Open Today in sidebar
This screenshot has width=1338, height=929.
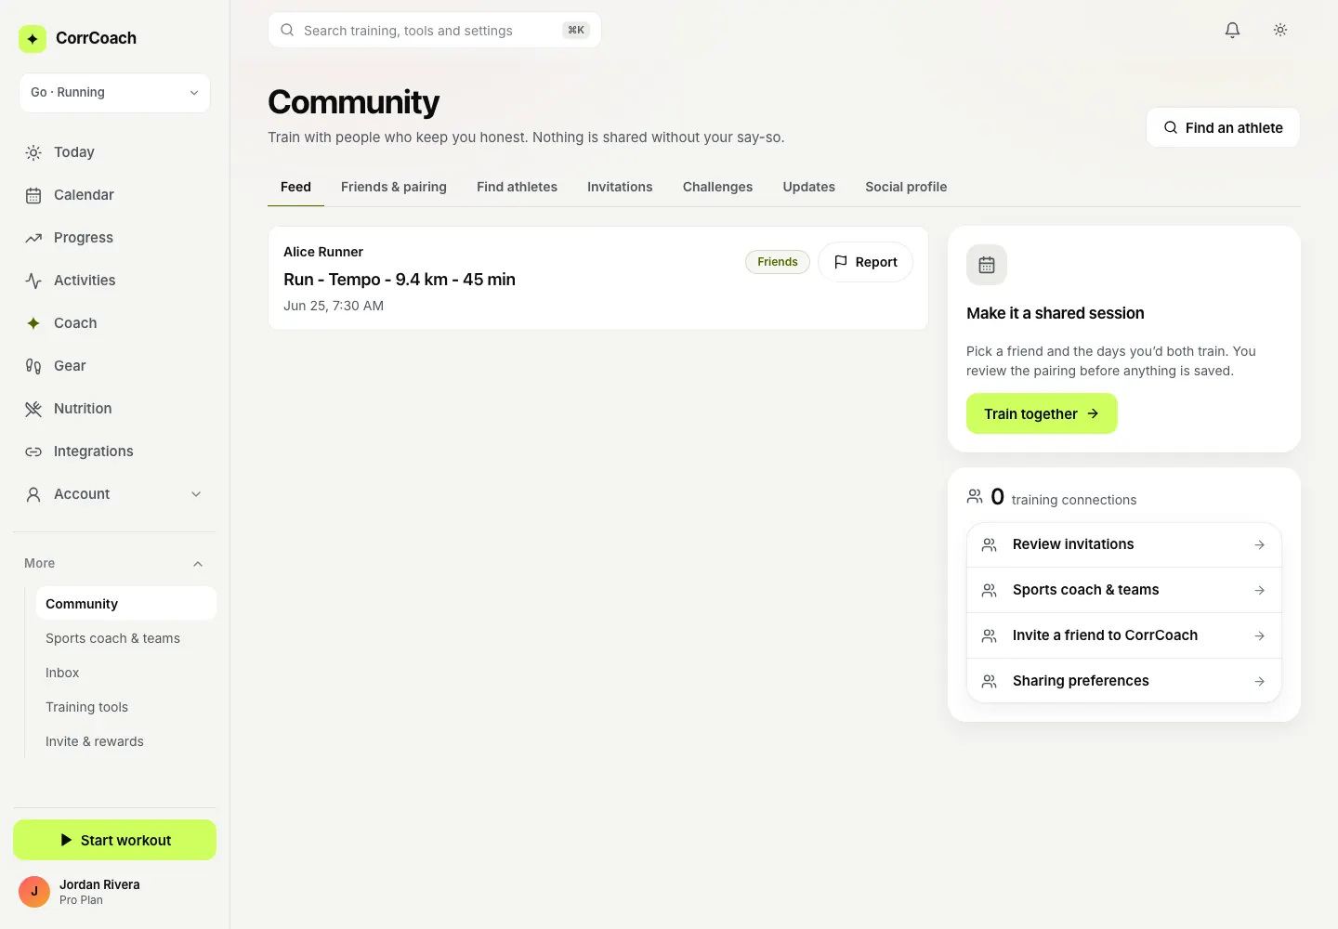114,152
